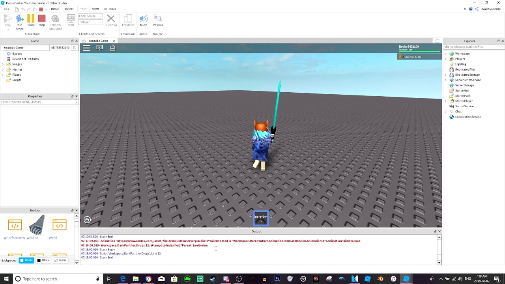
Task: Select StarterPack in Explorer
Action: coord(462,96)
